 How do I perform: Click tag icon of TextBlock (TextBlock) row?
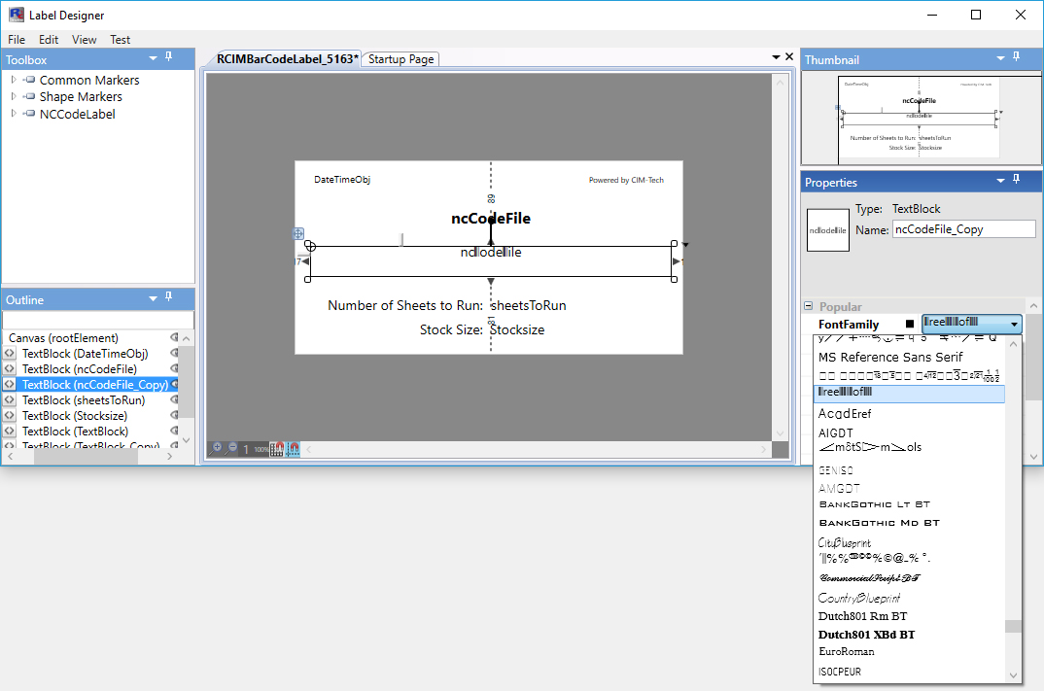(x=10, y=431)
